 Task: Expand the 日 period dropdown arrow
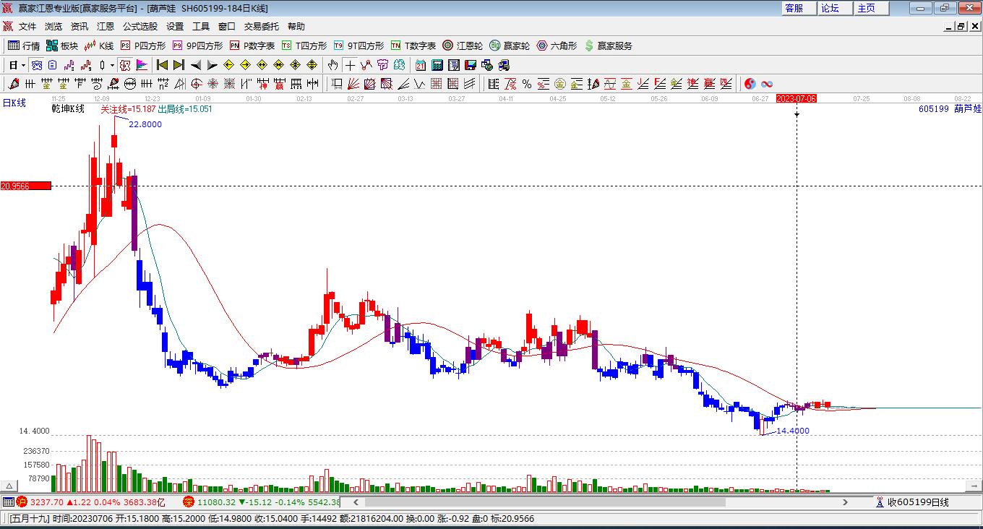coord(23,65)
